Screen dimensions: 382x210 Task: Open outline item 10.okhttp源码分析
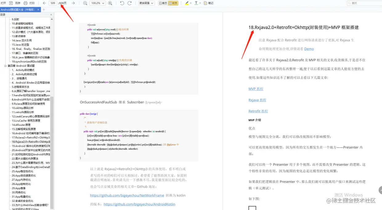[23, 108]
